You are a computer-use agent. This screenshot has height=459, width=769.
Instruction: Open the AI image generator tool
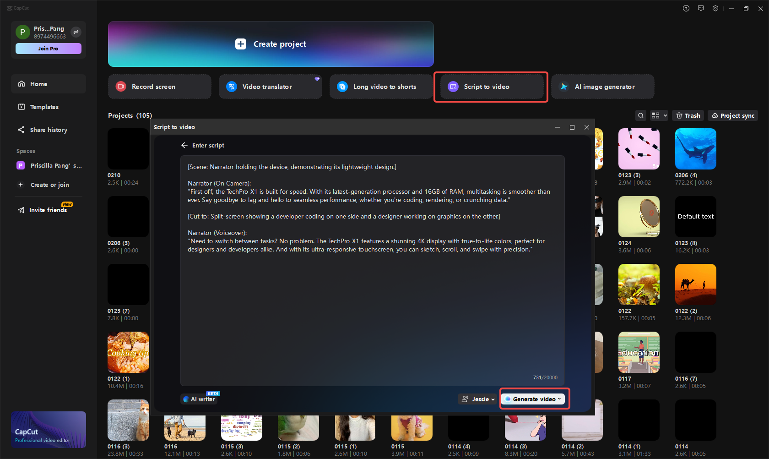tap(603, 87)
